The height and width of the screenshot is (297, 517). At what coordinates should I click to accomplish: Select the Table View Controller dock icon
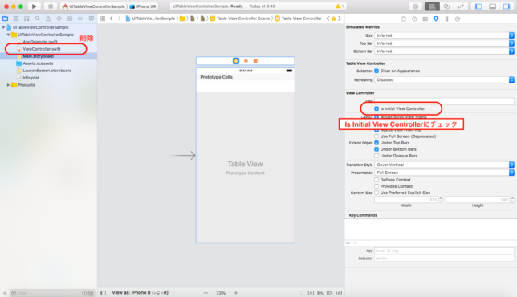pyautogui.click(x=236, y=61)
